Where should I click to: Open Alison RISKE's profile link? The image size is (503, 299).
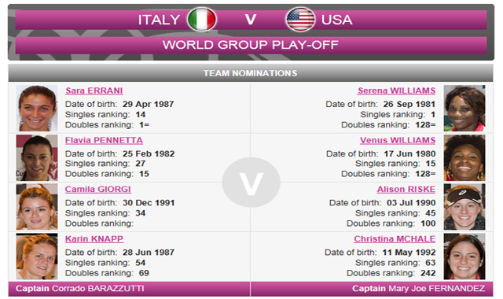point(406,189)
